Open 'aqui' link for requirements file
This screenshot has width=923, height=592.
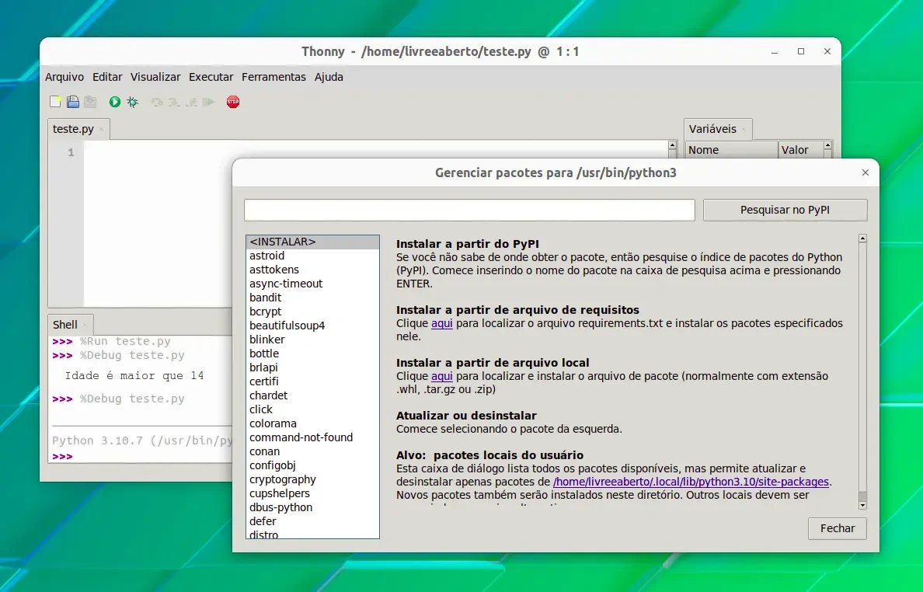(x=441, y=323)
